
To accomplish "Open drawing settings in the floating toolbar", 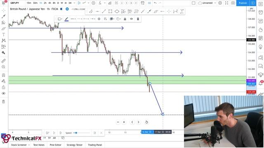I will (x=99, y=19).
